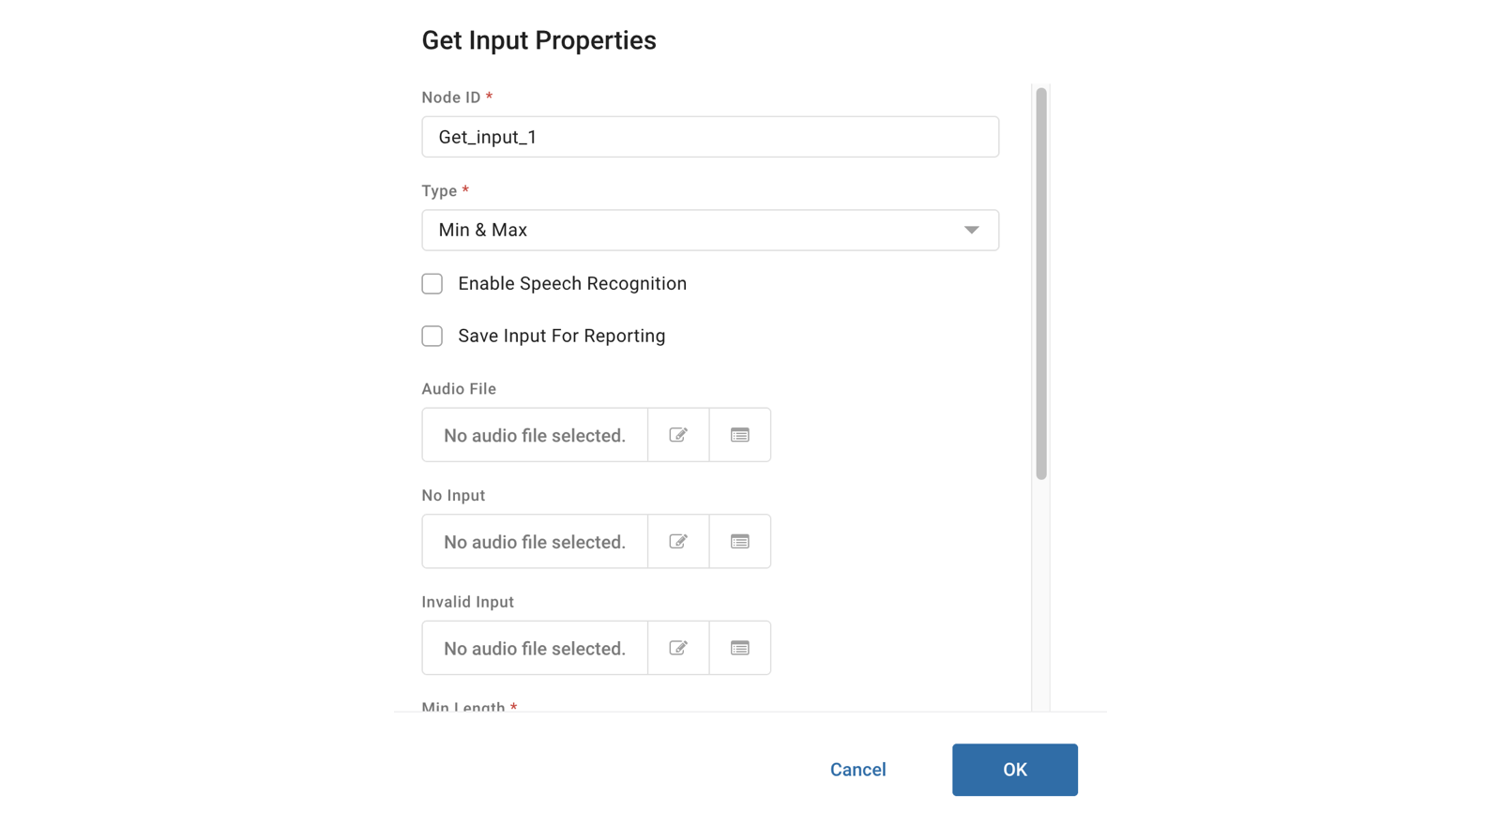Click the Audio File field label
This screenshot has height=825, width=1501.
[x=459, y=389]
